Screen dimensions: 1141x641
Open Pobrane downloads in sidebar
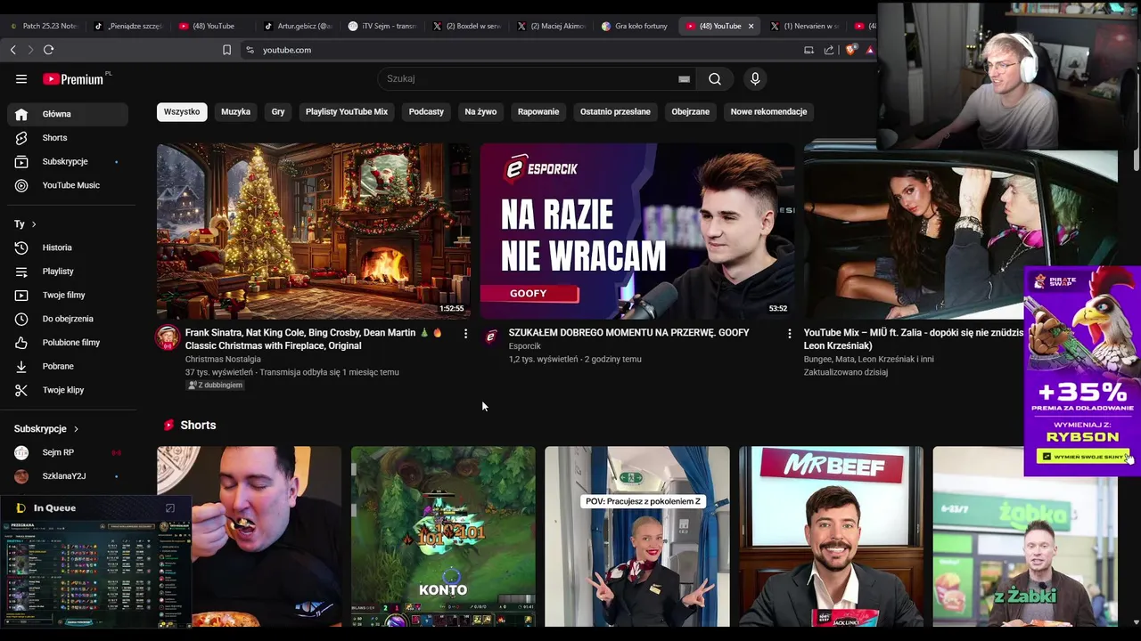click(x=68, y=366)
